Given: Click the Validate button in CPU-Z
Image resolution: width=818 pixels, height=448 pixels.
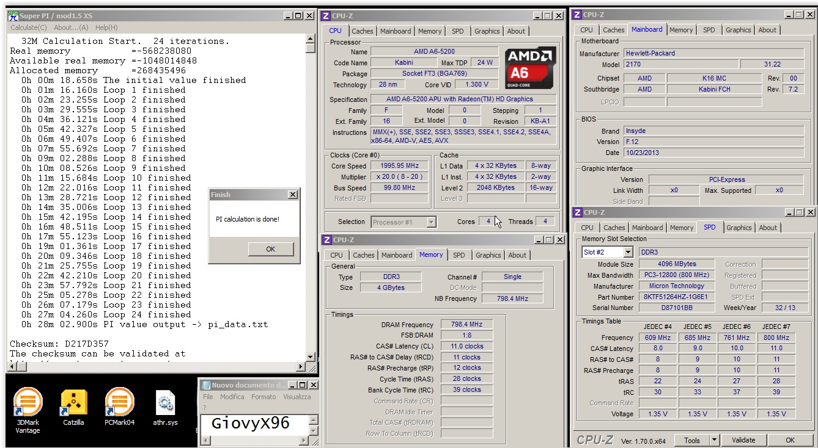Looking at the screenshot, I should (743, 440).
